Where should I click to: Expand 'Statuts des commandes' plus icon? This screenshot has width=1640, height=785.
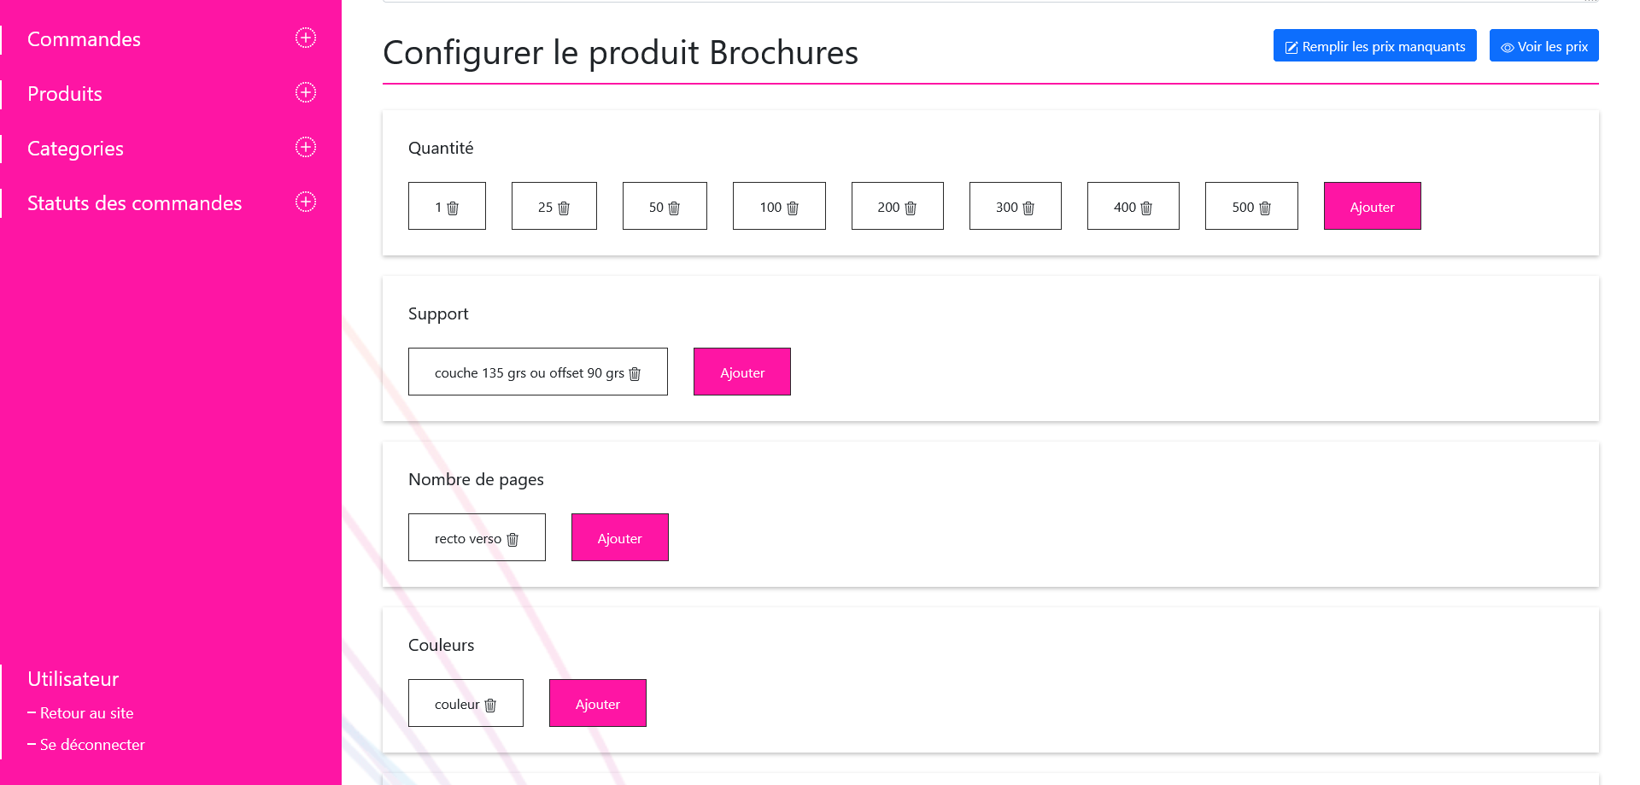[x=305, y=202]
